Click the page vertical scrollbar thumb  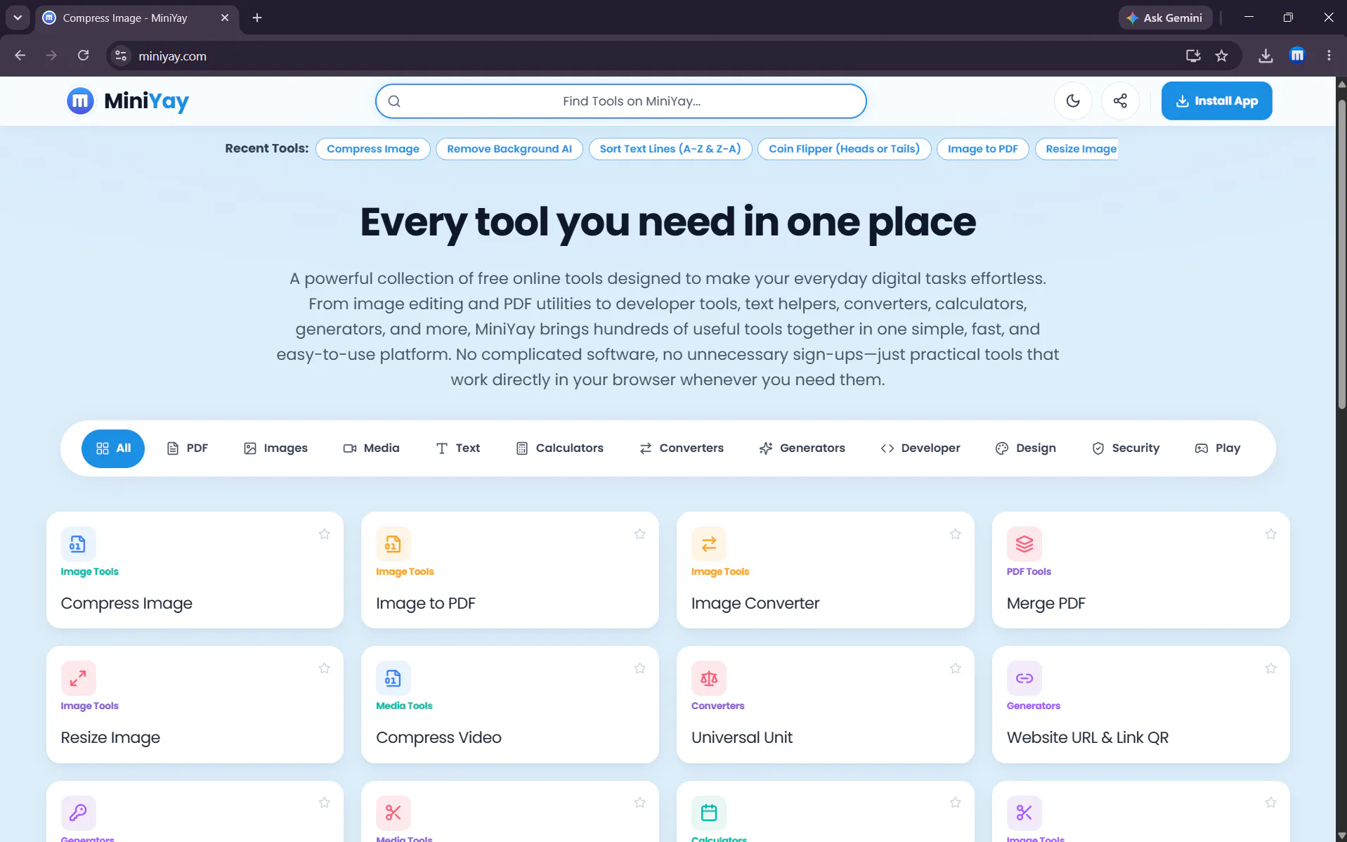(1341, 254)
